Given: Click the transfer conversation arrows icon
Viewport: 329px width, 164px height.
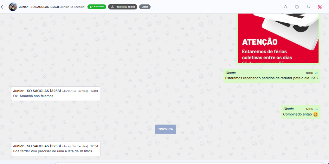Looking at the screenshot, I should coord(308,7).
